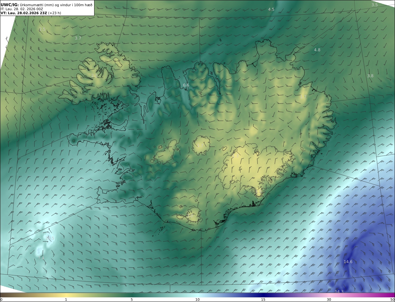The width and height of the screenshot is (395, 302).
Task: Select the 14.6 maximum value label
Action: pyautogui.click(x=348, y=262)
